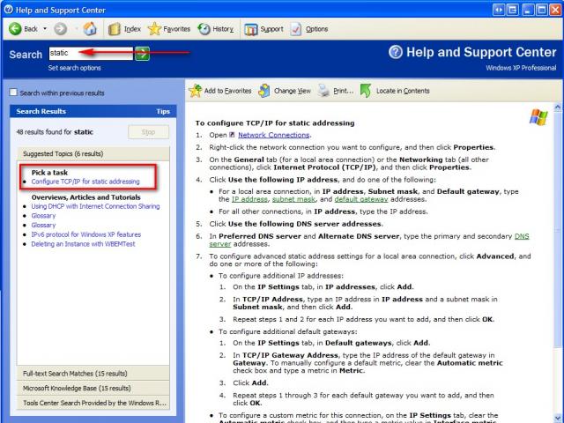Viewport: 564px width, 423px height.
Task: Click the green Start Search arrow button
Action: pos(142,54)
